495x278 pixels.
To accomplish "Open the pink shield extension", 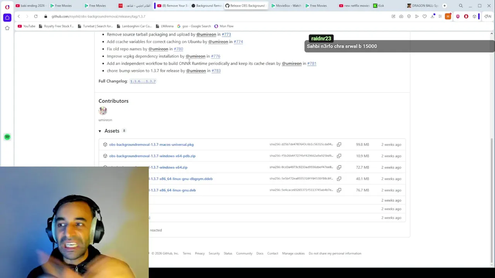I will 458,16.
